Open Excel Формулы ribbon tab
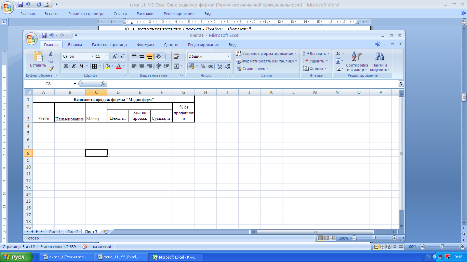This screenshot has width=467, height=262. [145, 45]
